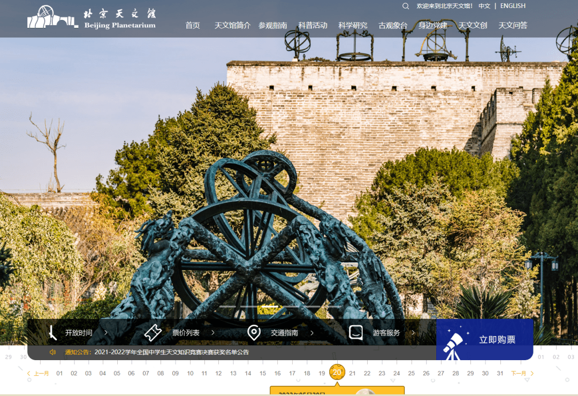Select date 12 on the calendar strip
Viewport: 578px width, 396px height.
click(218, 373)
